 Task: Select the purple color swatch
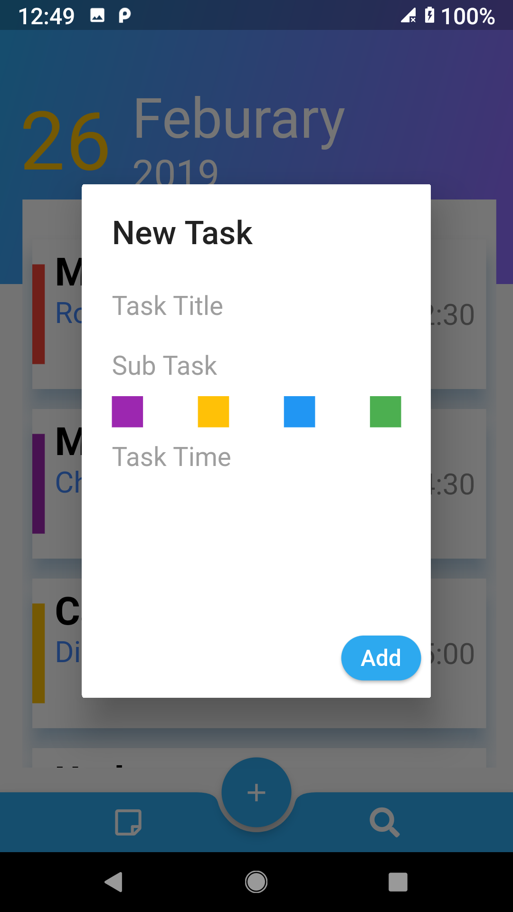point(127,412)
